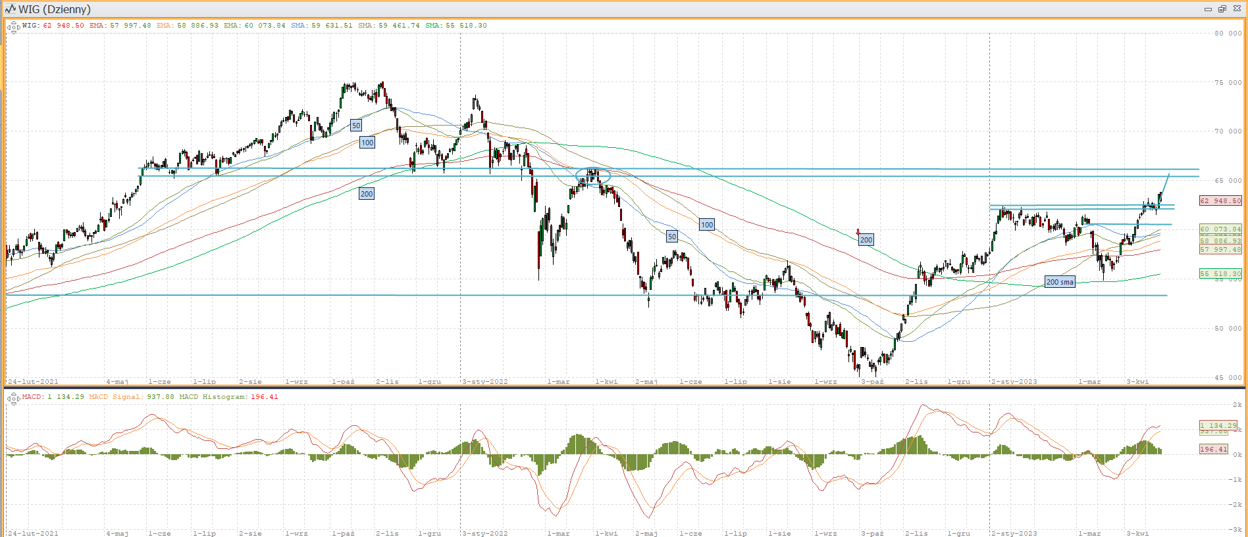Select the green SMA 55 518.30 legend entry
This screenshot has width=1248, height=537.
click(x=455, y=26)
